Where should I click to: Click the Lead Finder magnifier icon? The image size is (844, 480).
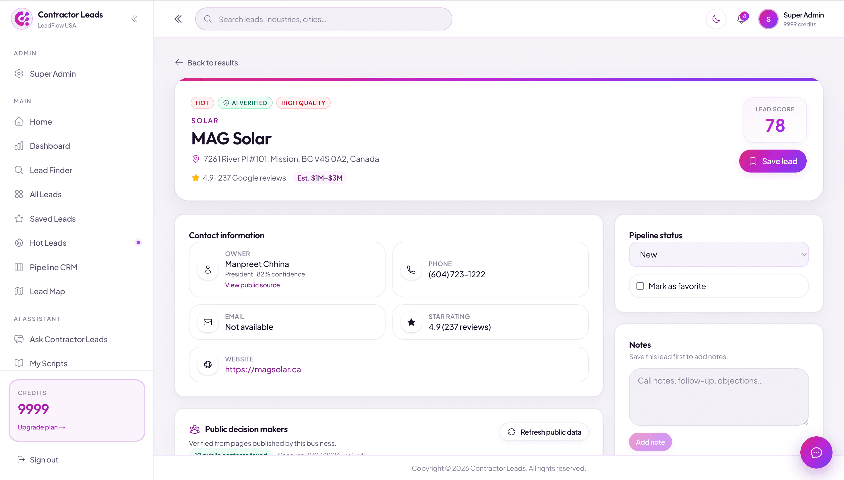click(19, 170)
